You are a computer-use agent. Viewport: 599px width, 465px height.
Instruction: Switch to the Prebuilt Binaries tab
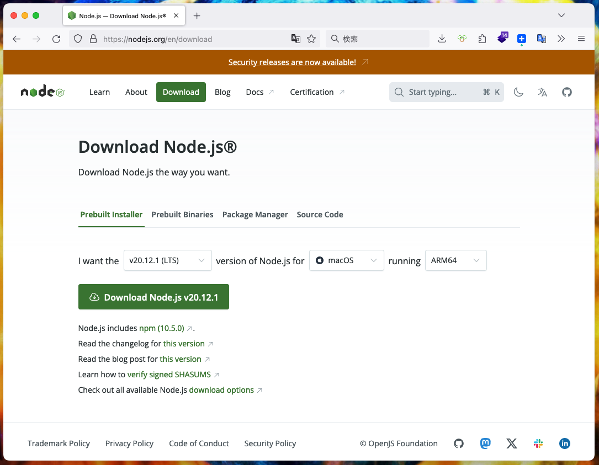pos(182,215)
